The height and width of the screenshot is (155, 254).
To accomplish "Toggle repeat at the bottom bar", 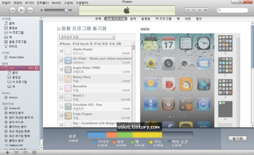I will click(x=25, y=153).
